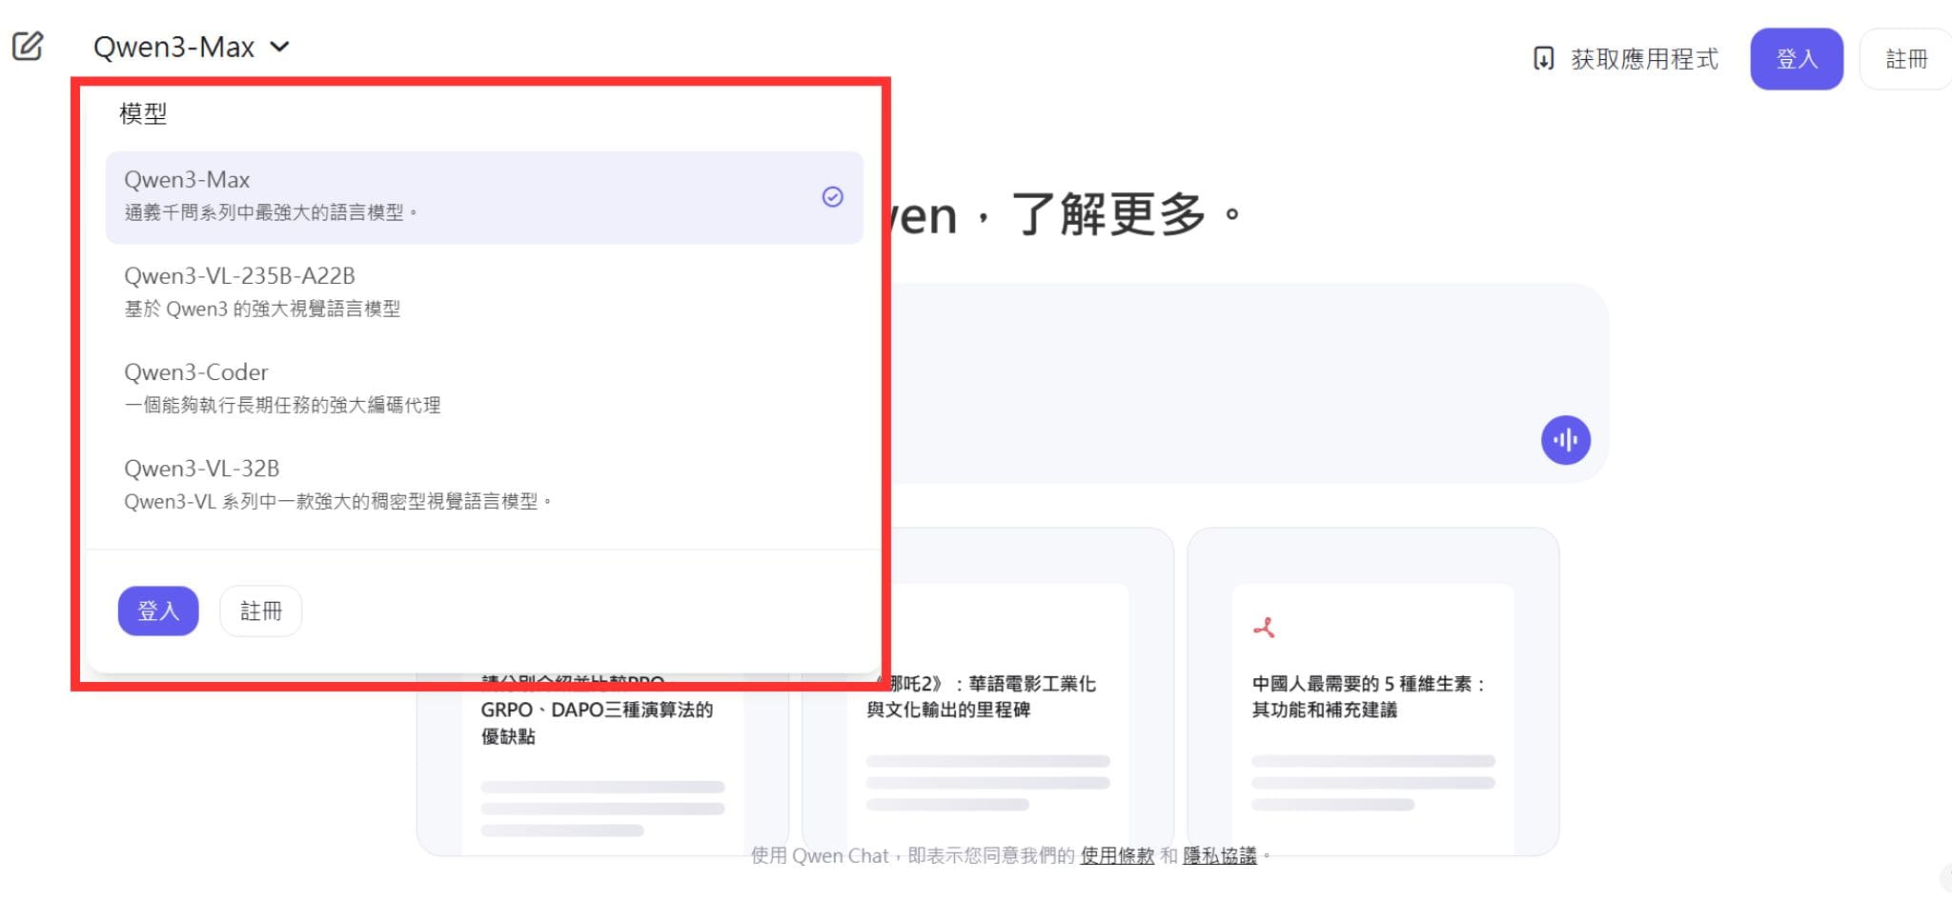
Task: Click the purple audio waveform button
Action: 1566,440
